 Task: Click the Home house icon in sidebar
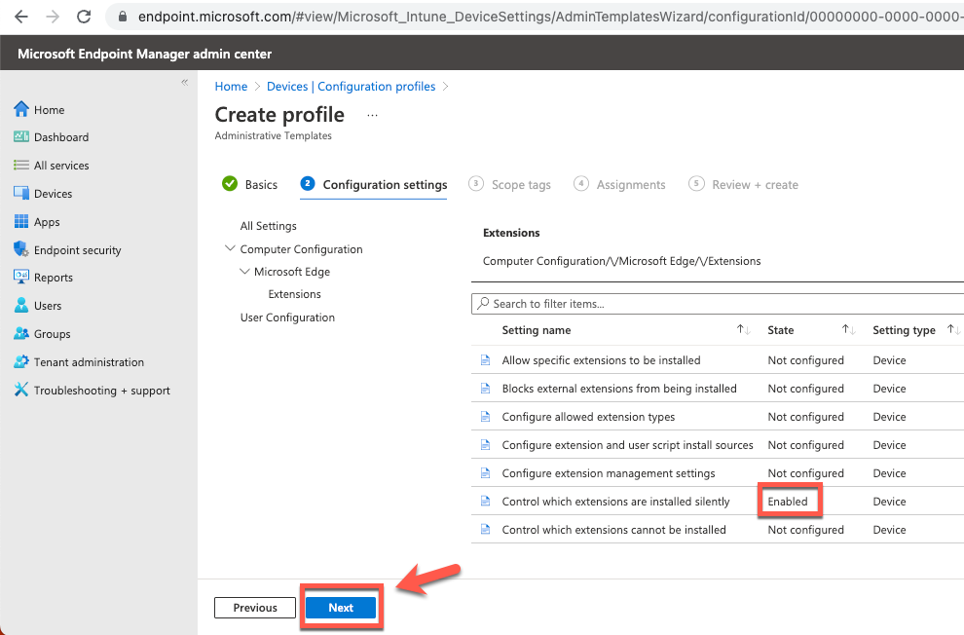click(20, 109)
